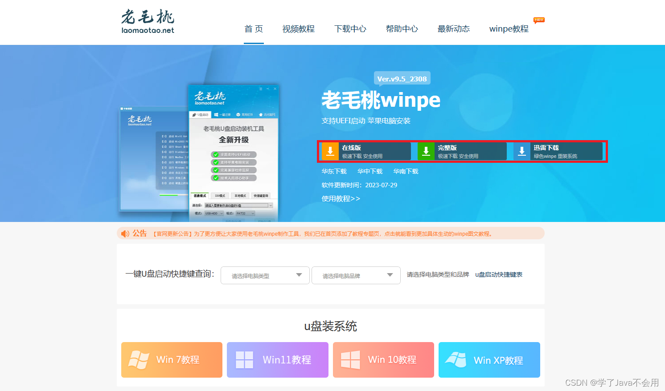The image size is (665, 391).
Task: Click the blue 迅雷下载 download arrow icon
Action: click(x=522, y=151)
